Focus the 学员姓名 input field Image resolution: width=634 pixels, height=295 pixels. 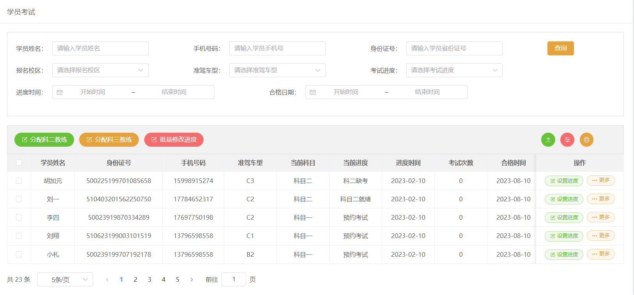click(100, 48)
